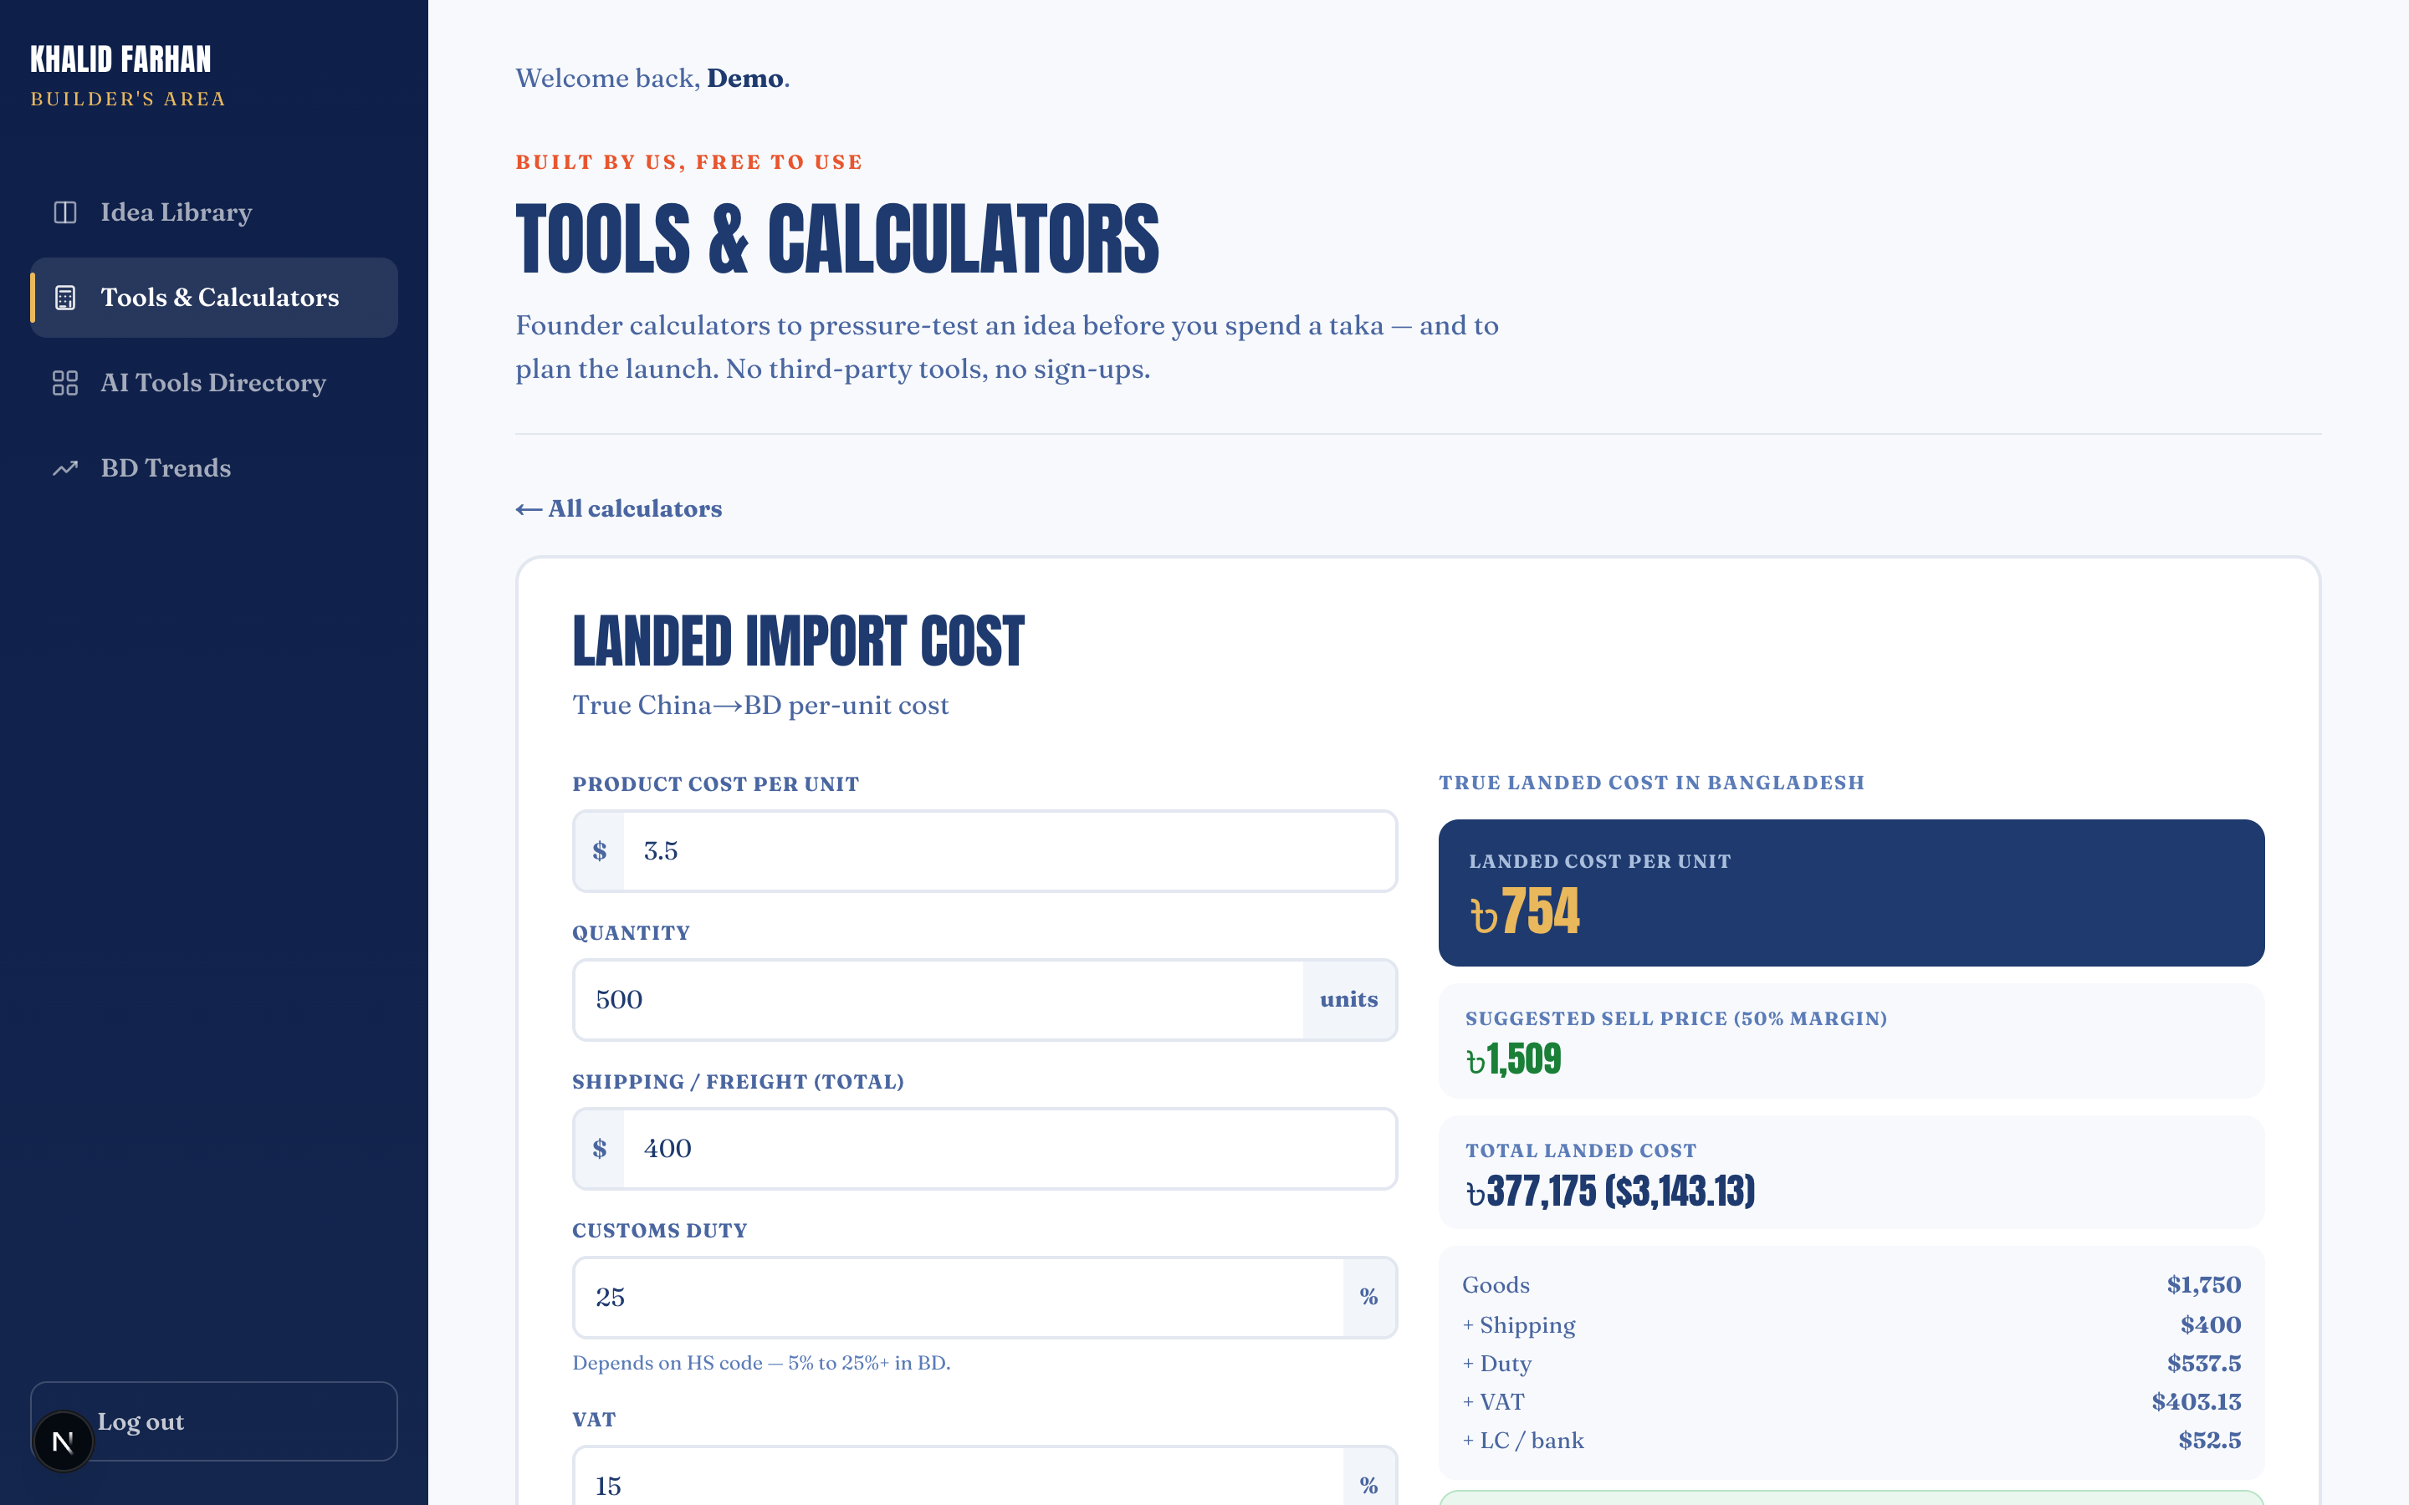Edit the Shipping / Freight total field
The width and height of the screenshot is (2409, 1505).
(x=1010, y=1149)
